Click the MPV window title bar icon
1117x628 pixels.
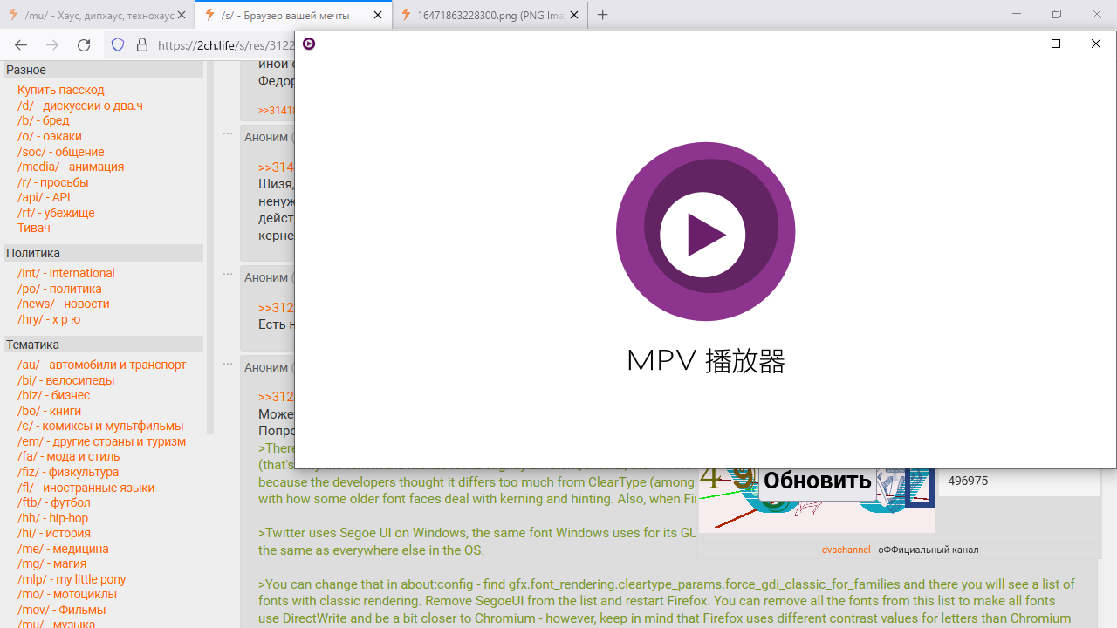click(x=309, y=44)
